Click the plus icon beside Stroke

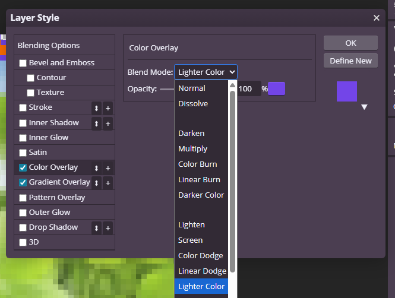(108, 108)
